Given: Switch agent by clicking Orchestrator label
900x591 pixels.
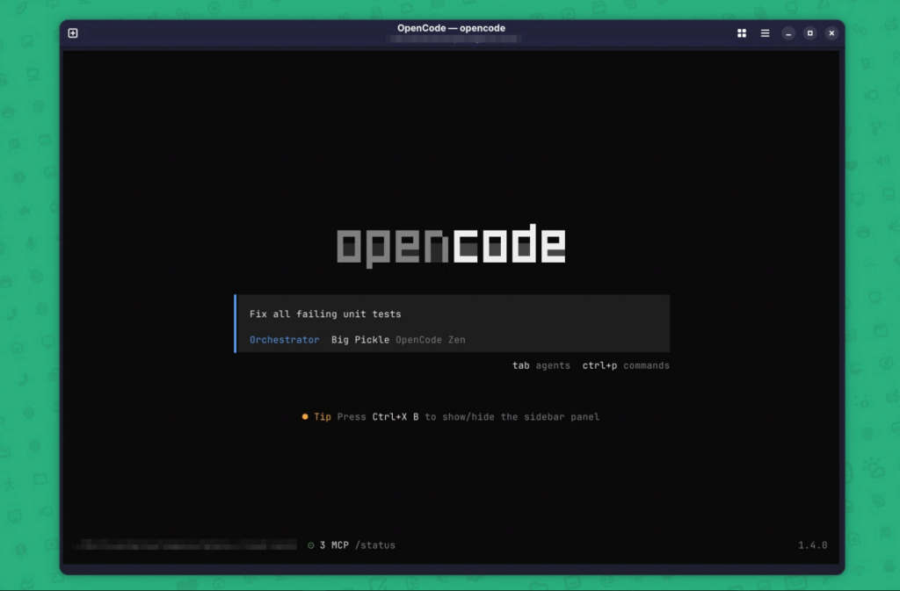Looking at the screenshot, I should (x=284, y=340).
